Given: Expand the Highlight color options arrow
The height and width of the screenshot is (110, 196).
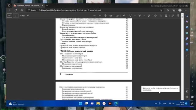Looking at the screenshot, I should pyautogui.click(x=144, y=16).
